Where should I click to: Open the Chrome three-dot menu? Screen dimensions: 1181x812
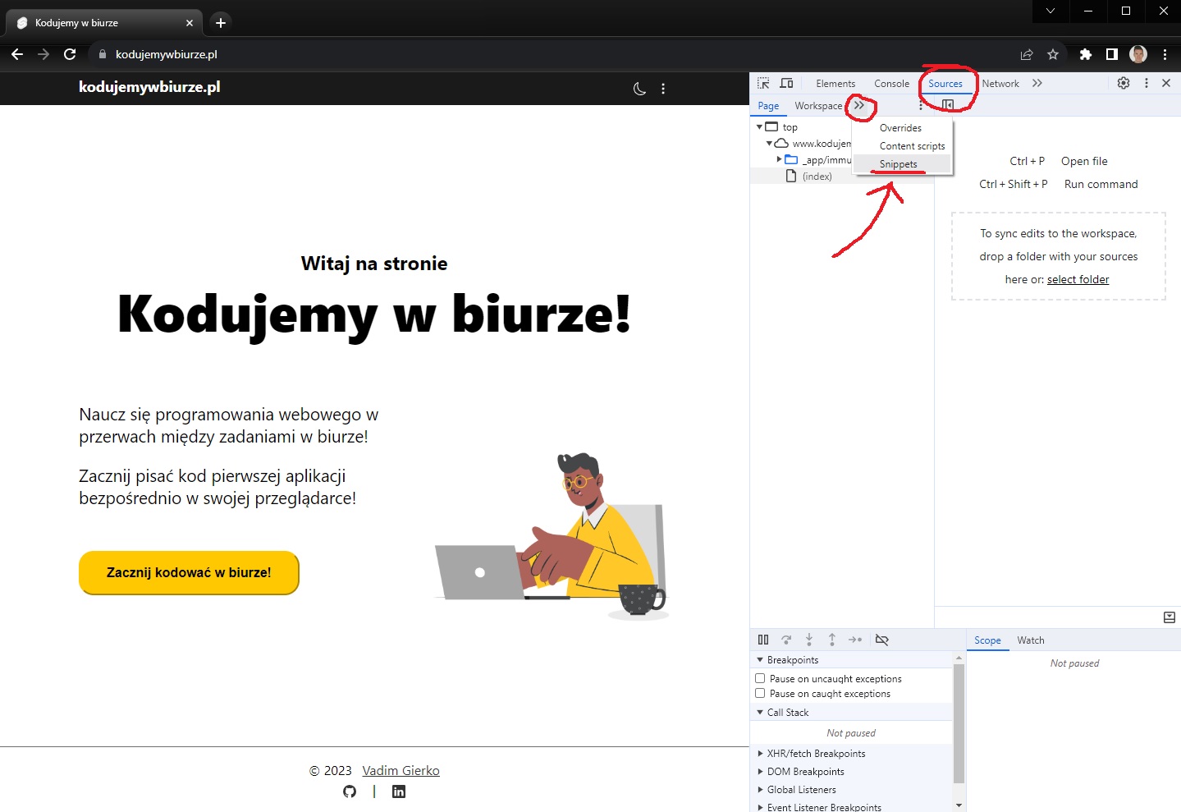(x=1165, y=54)
